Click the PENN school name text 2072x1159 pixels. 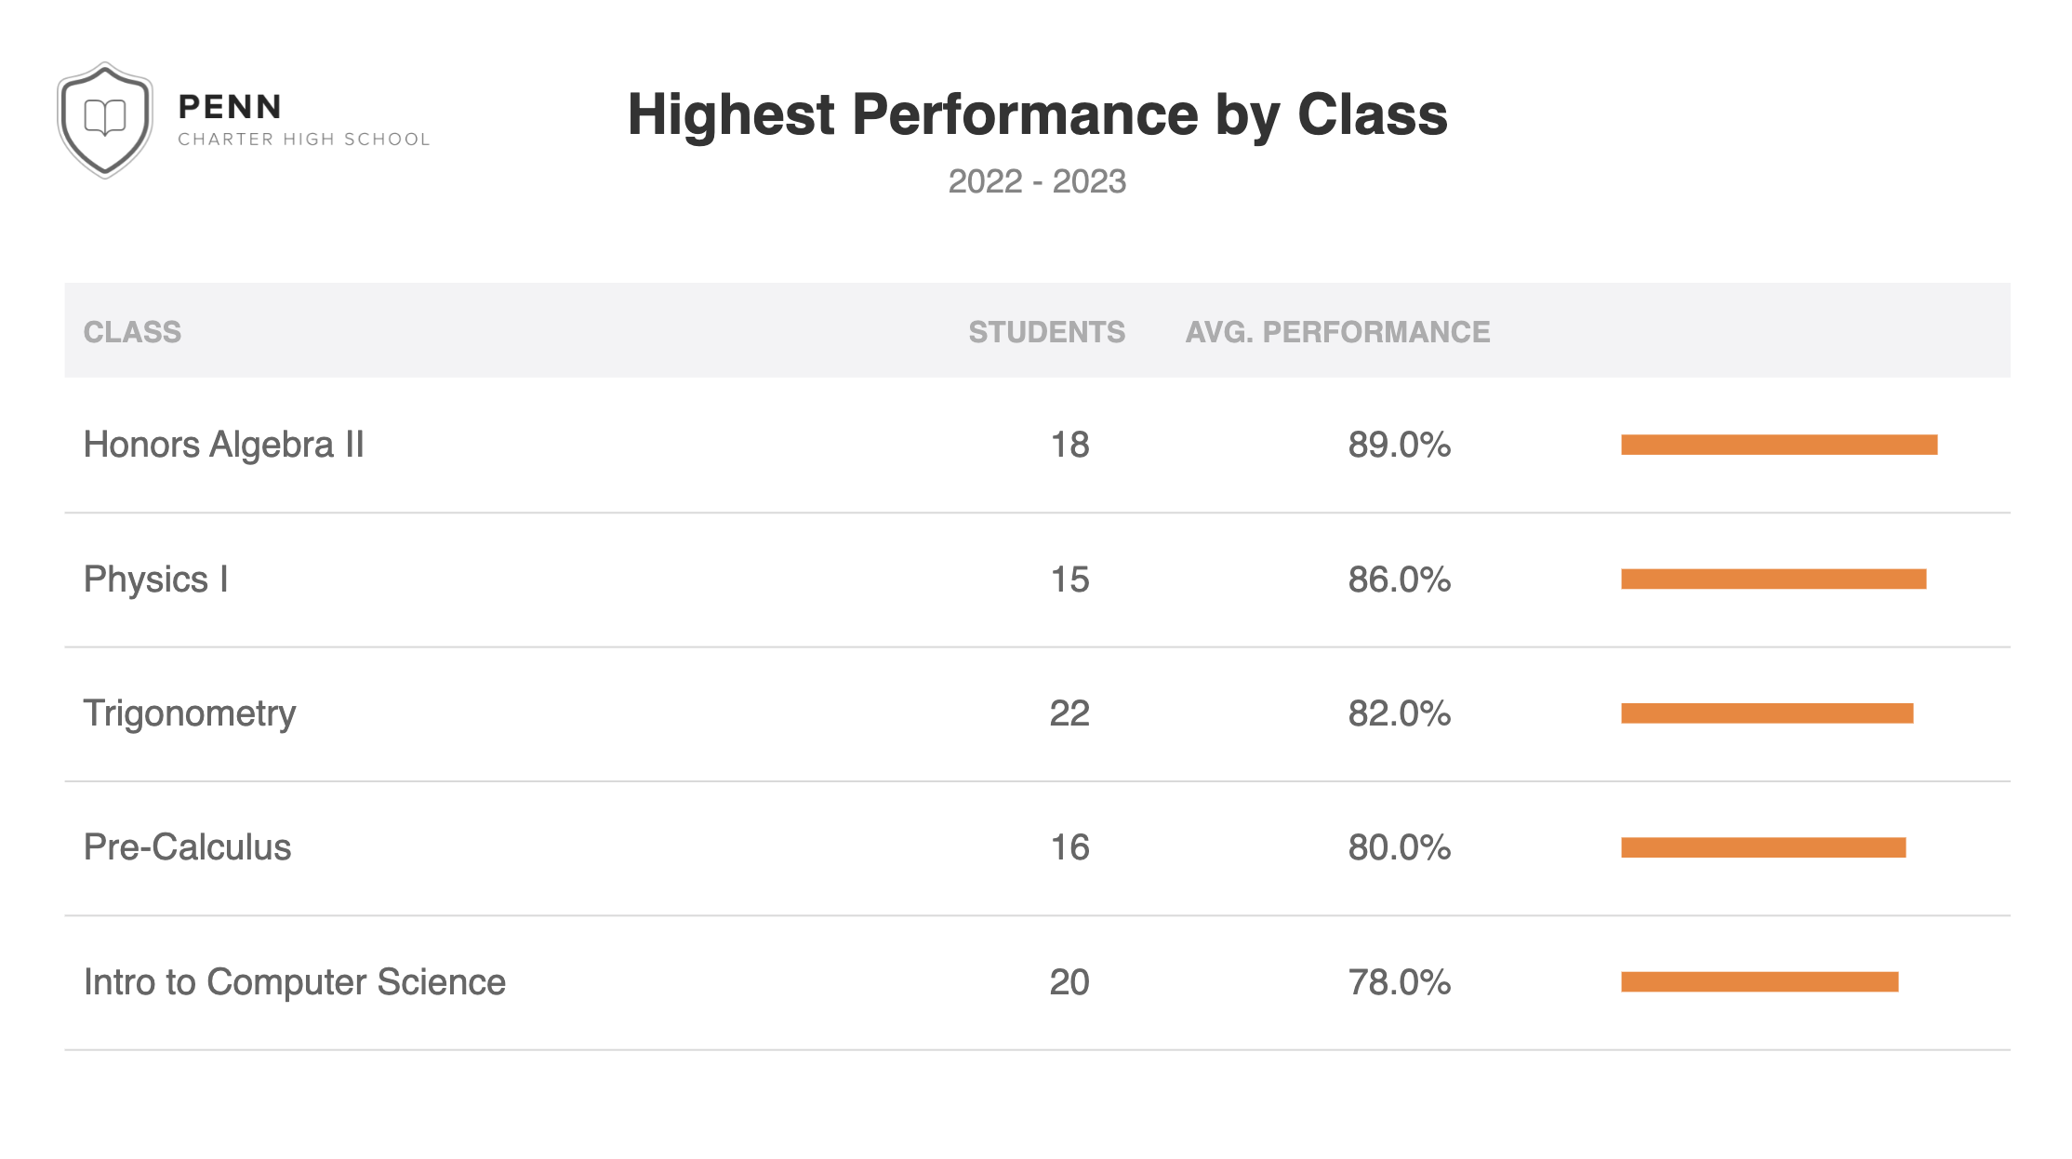229,107
